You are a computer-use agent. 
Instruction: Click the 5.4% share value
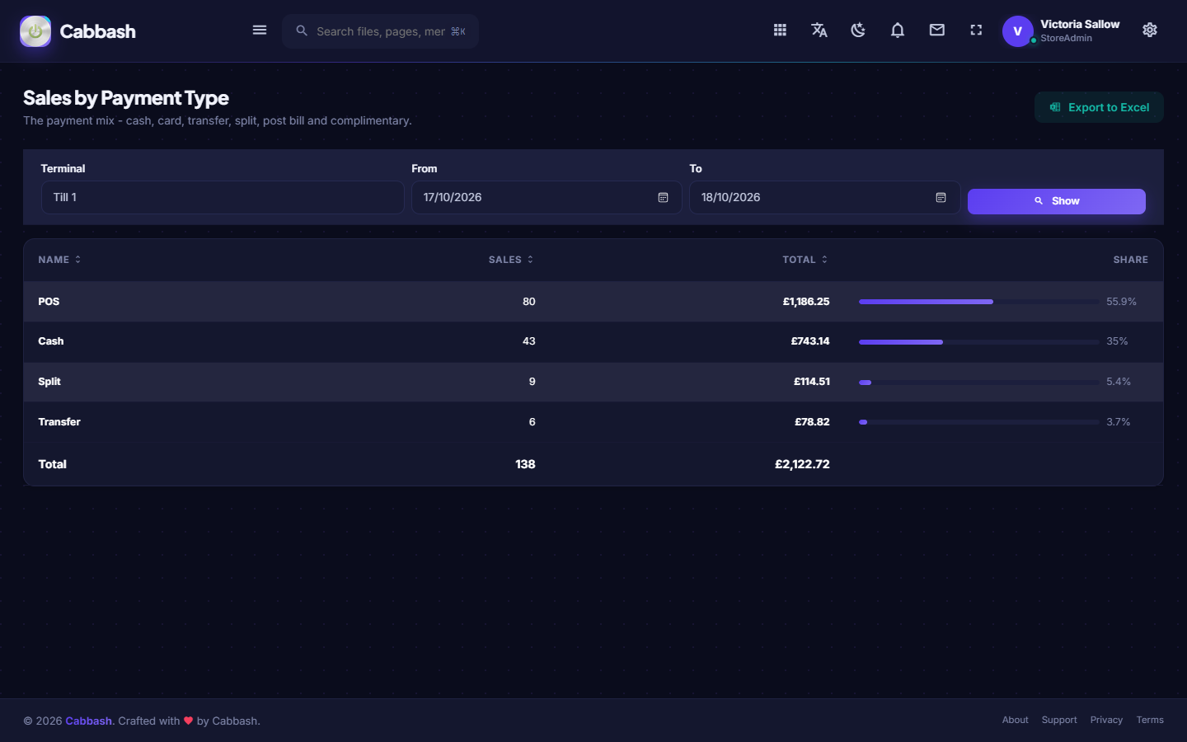click(1119, 382)
